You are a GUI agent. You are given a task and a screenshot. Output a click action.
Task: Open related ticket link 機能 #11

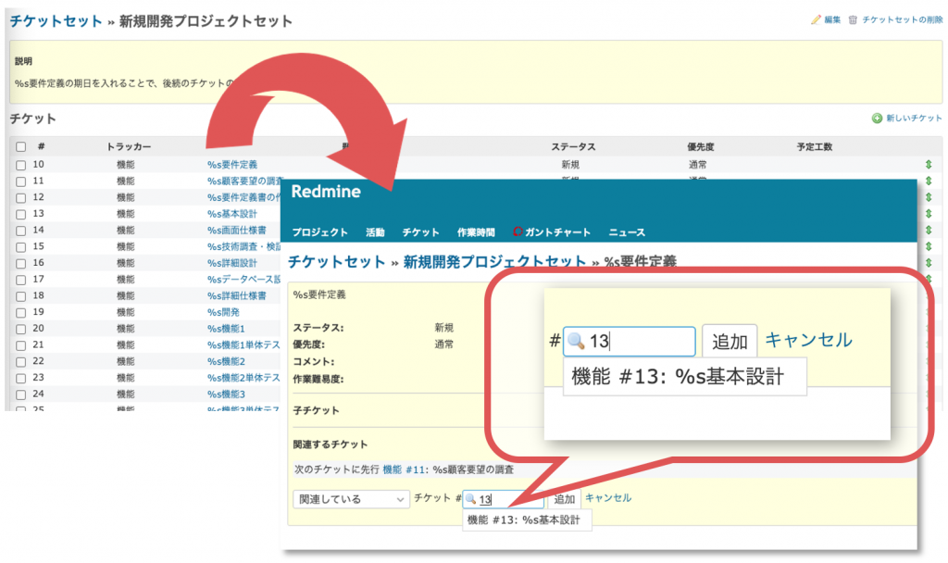point(404,469)
